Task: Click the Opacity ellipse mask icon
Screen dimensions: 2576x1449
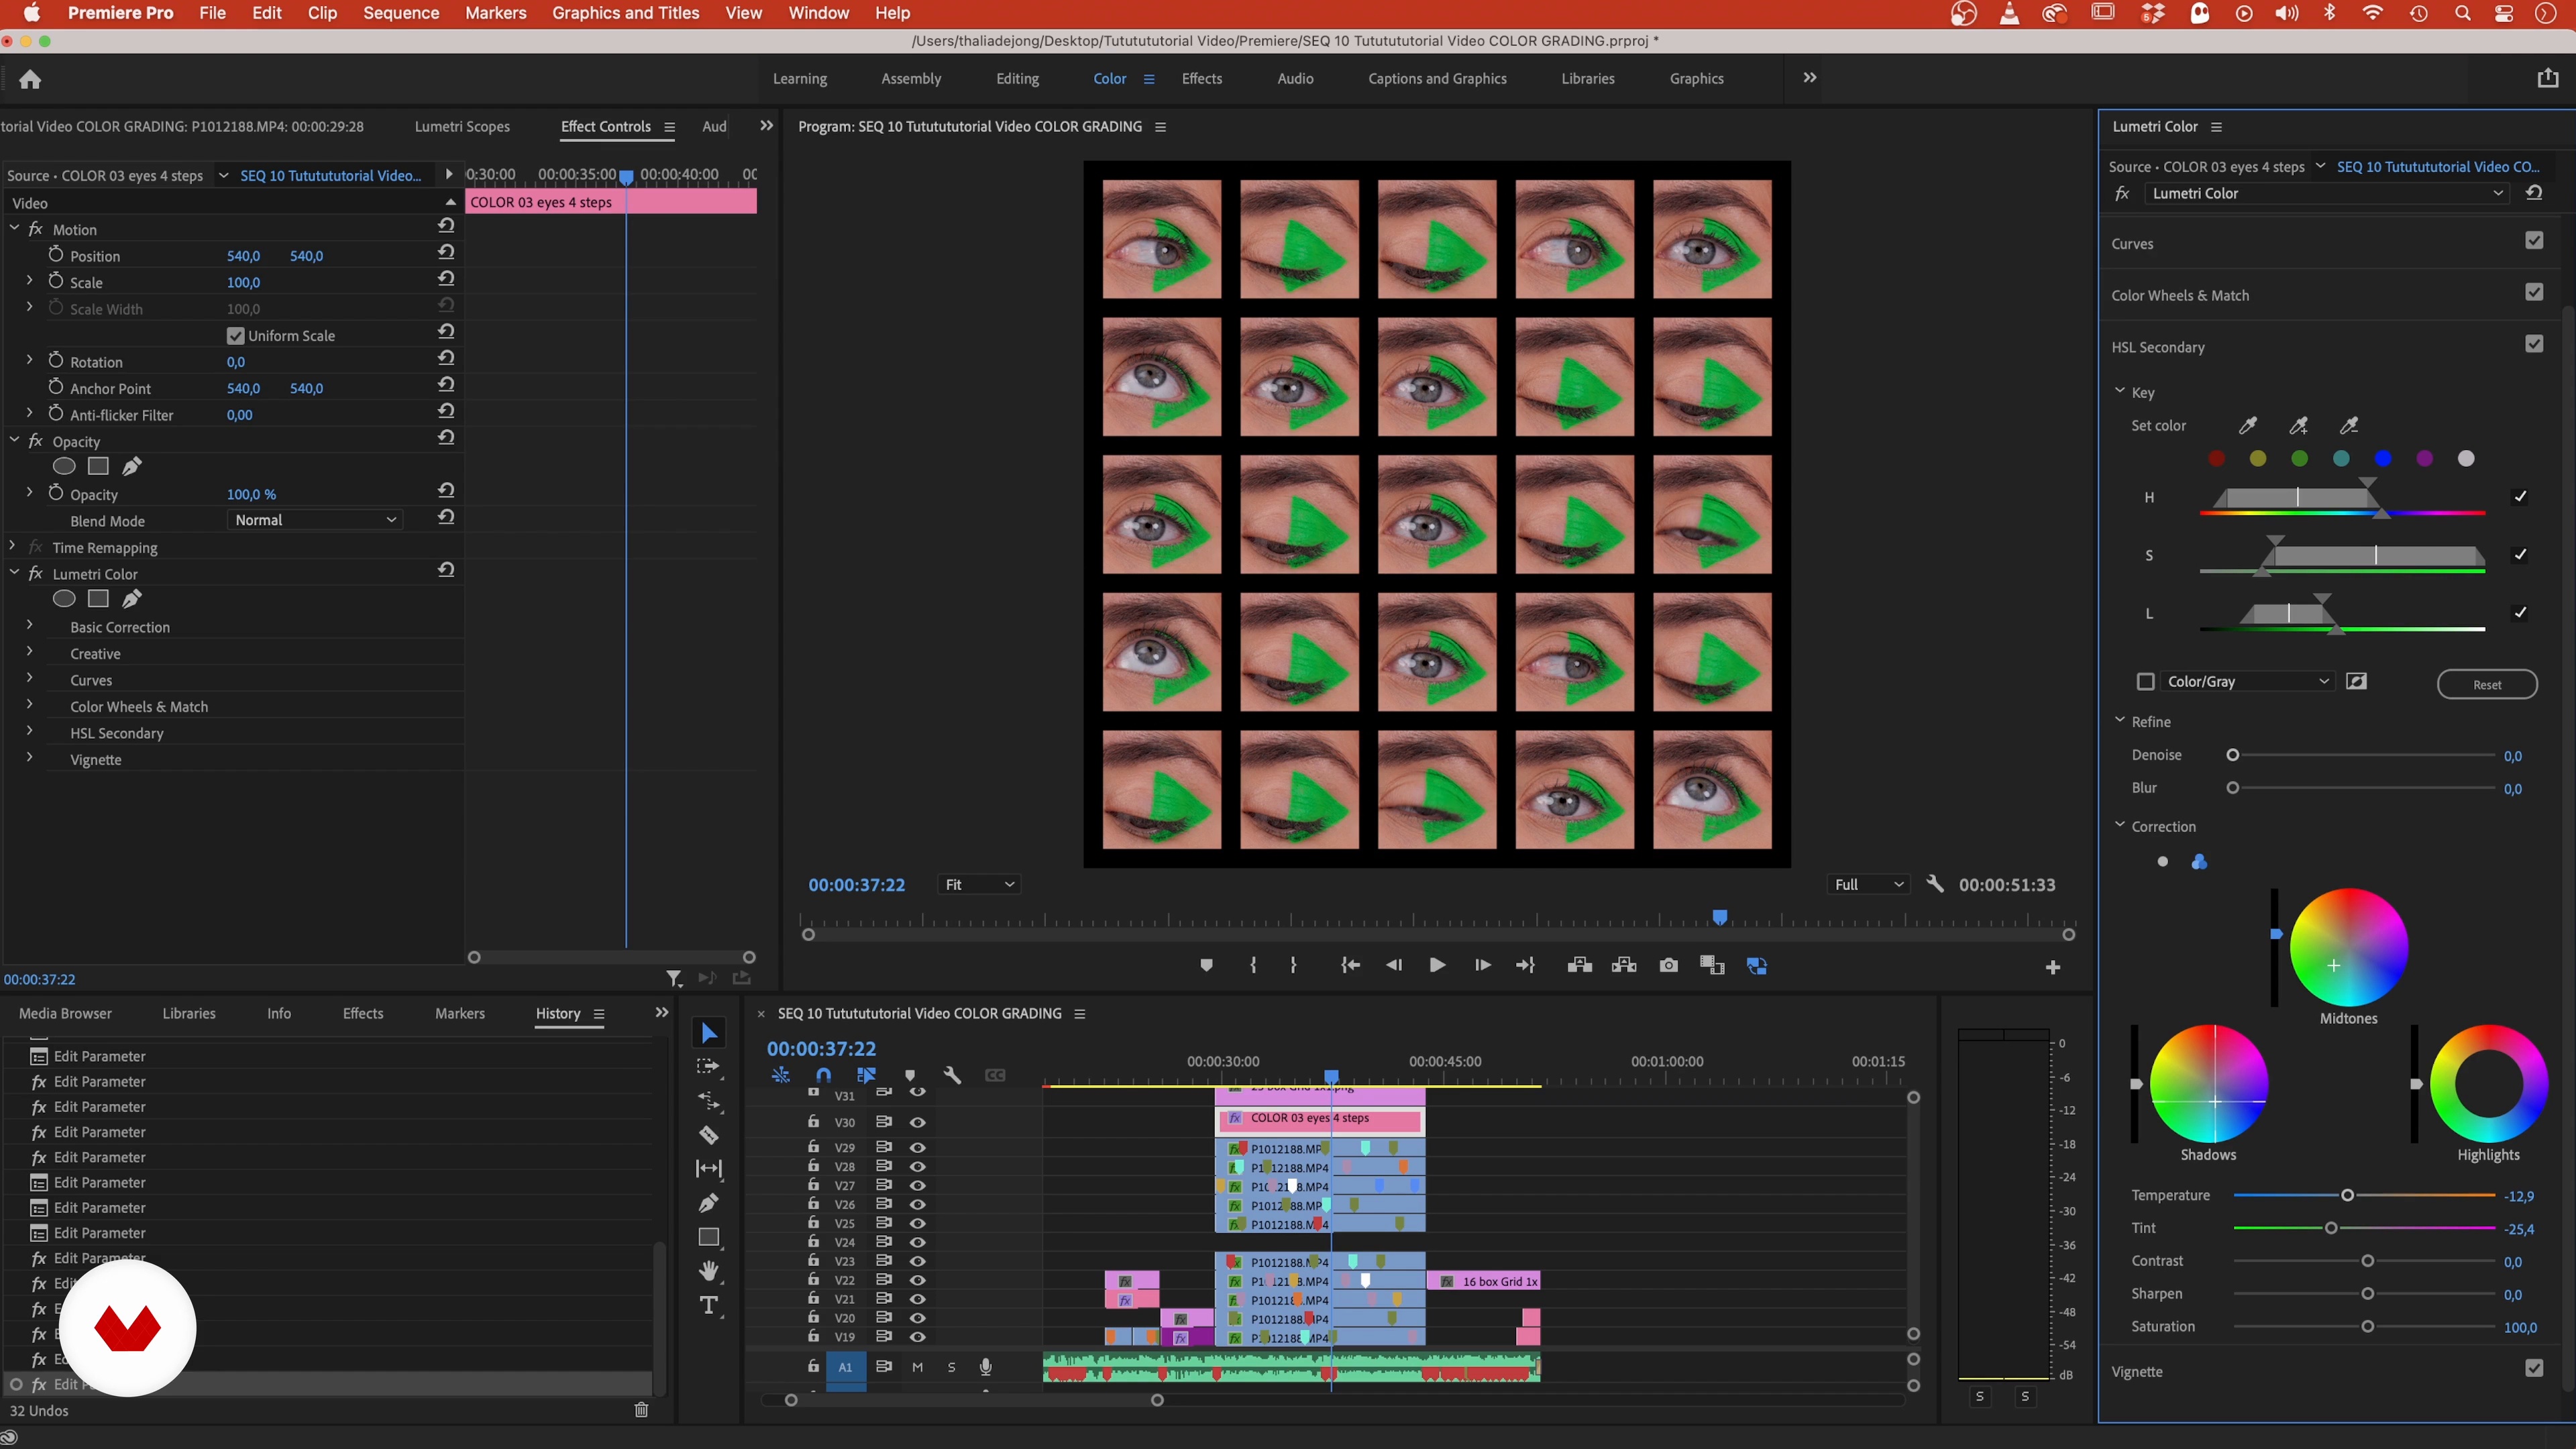Action: point(64,466)
